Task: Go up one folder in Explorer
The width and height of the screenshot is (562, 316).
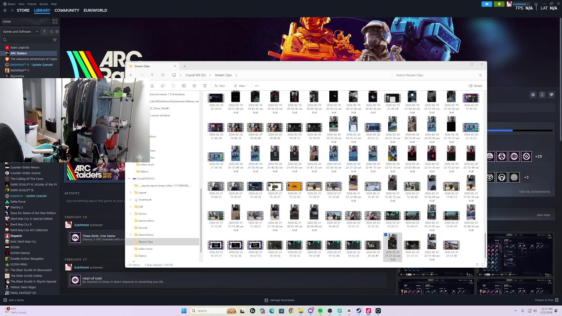Action: 152,75
